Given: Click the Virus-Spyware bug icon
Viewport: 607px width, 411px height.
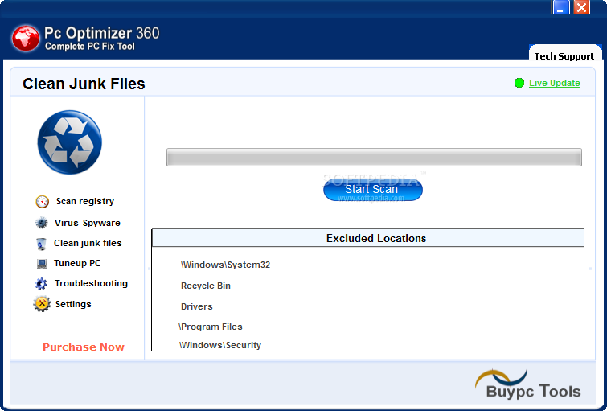Looking at the screenshot, I should coord(42,223).
